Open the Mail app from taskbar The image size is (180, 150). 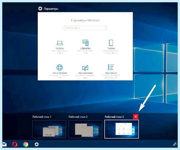tap(4, 144)
